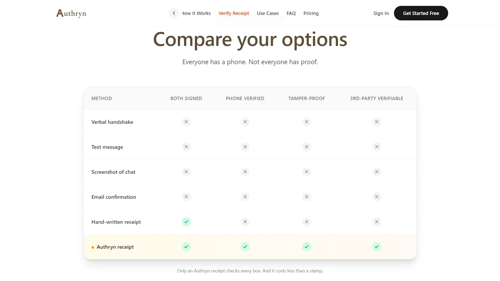Viewport: 500px width, 281px height.
Task: Click Hand-written receipt Both Signed checkmark
Action: point(186,222)
